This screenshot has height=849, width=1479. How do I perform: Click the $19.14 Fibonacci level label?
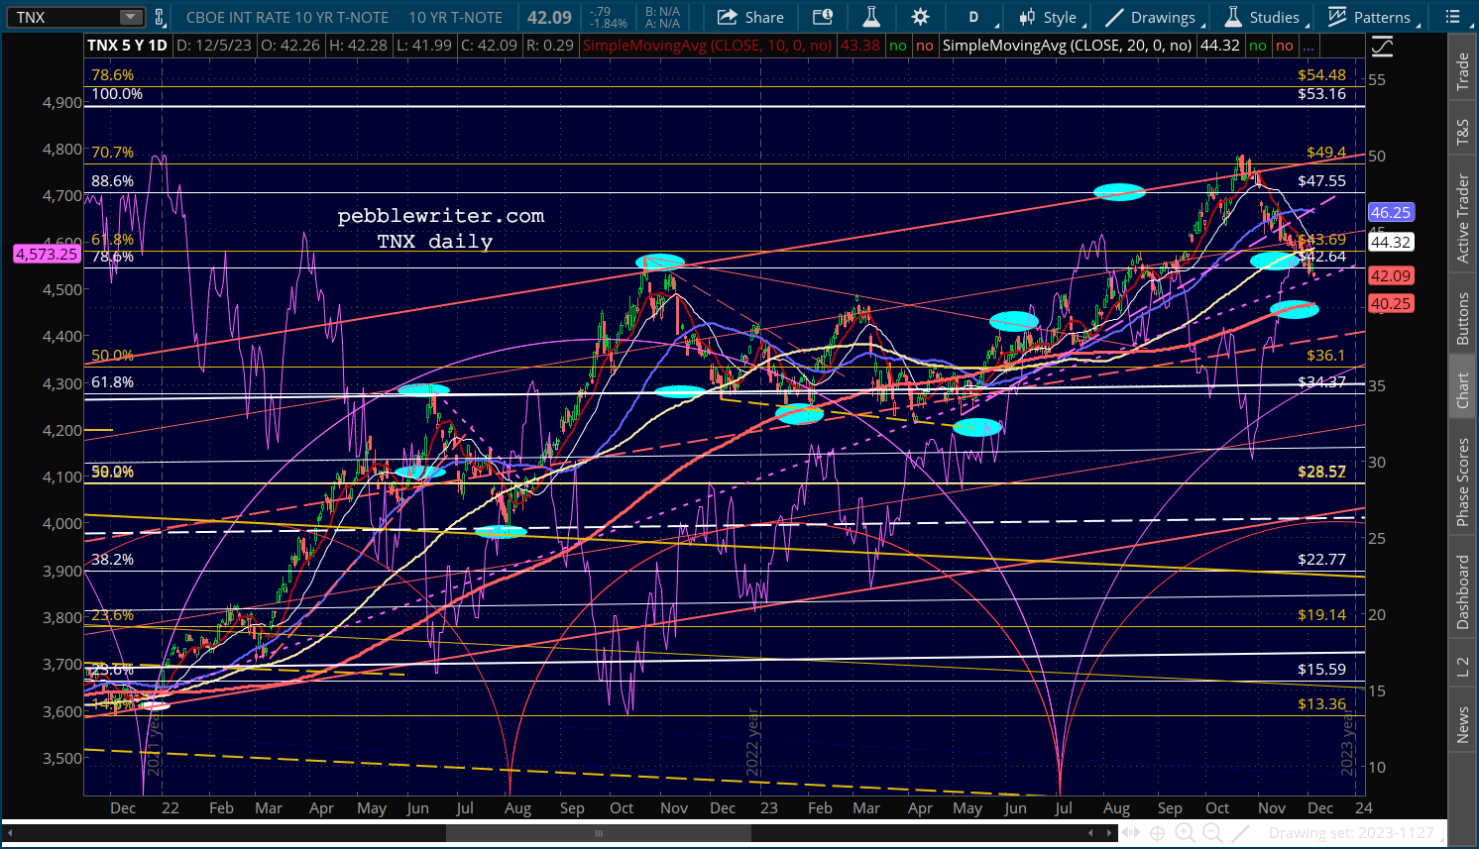[1321, 614]
